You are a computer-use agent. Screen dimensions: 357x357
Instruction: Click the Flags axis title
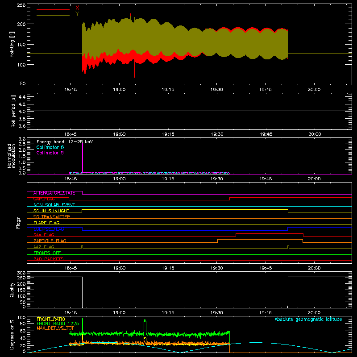point(18,223)
